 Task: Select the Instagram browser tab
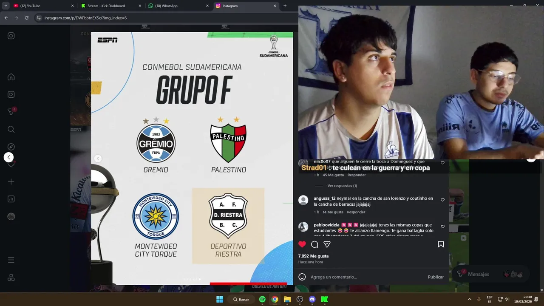tap(246, 6)
